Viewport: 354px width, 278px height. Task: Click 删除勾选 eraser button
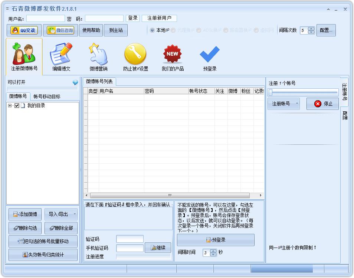click(x=25, y=228)
